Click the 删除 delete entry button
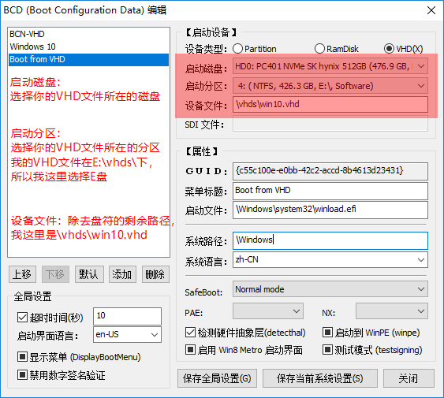This screenshot has height=398, width=444. pos(155,274)
